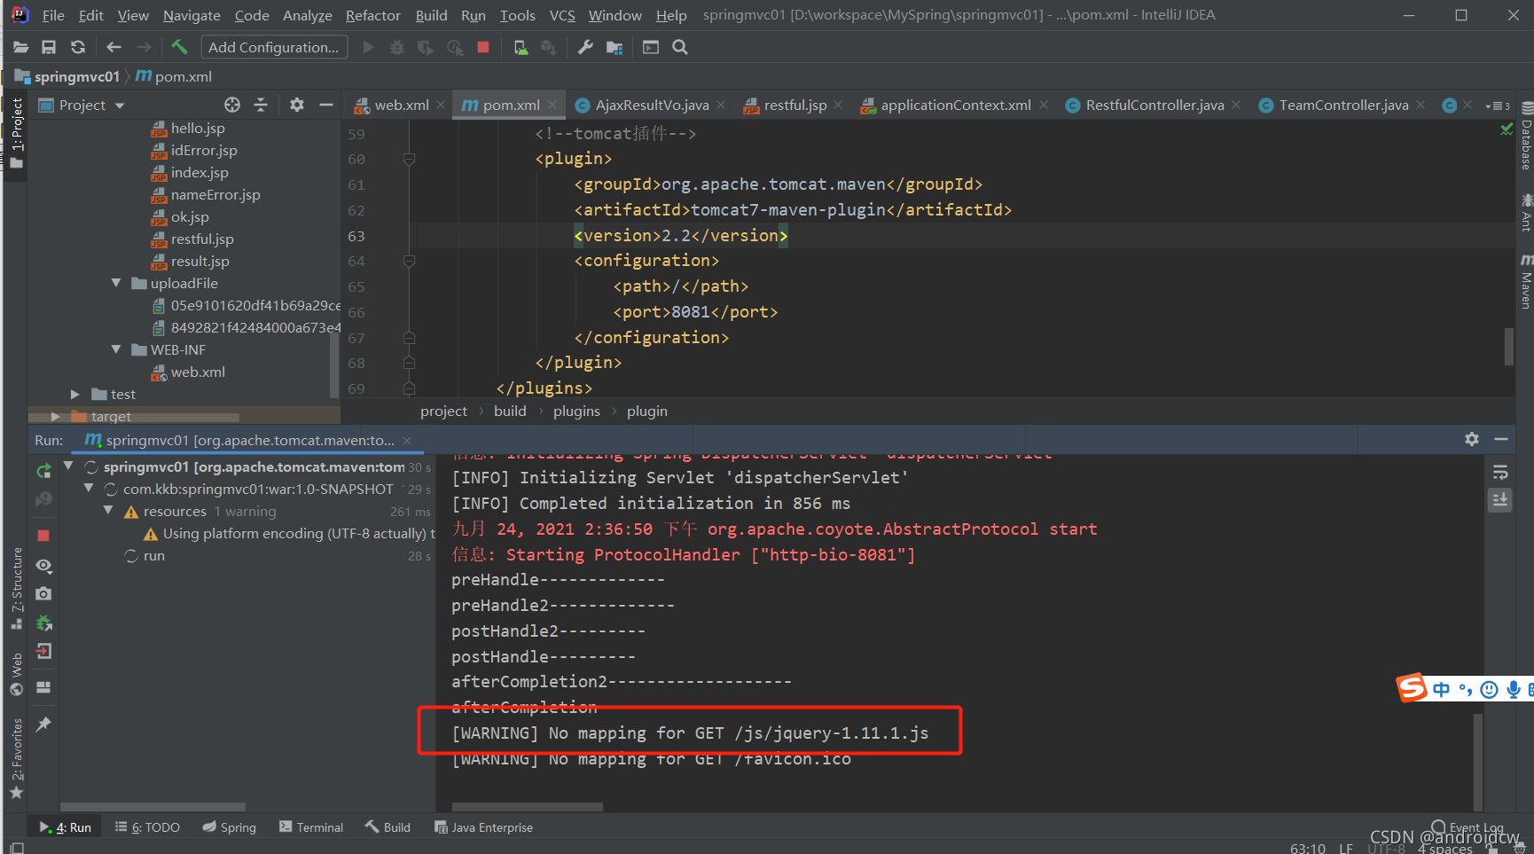Viewport: 1534px width, 854px height.
Task: Click the camera dump threads icon
Action: (x=43, y=593)
